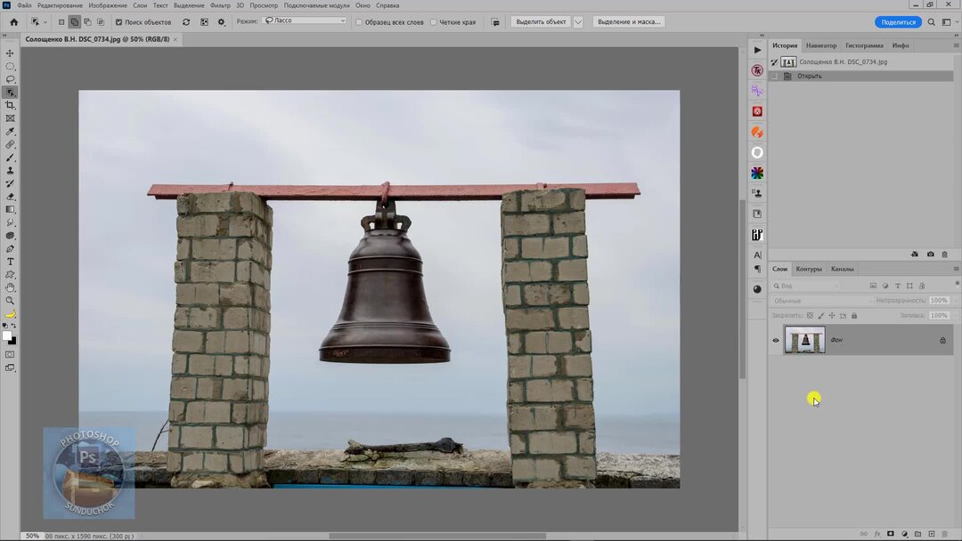Screen dimensions: 962x541
Task: Open the play Actions panel icon
Action: [757, 50]
